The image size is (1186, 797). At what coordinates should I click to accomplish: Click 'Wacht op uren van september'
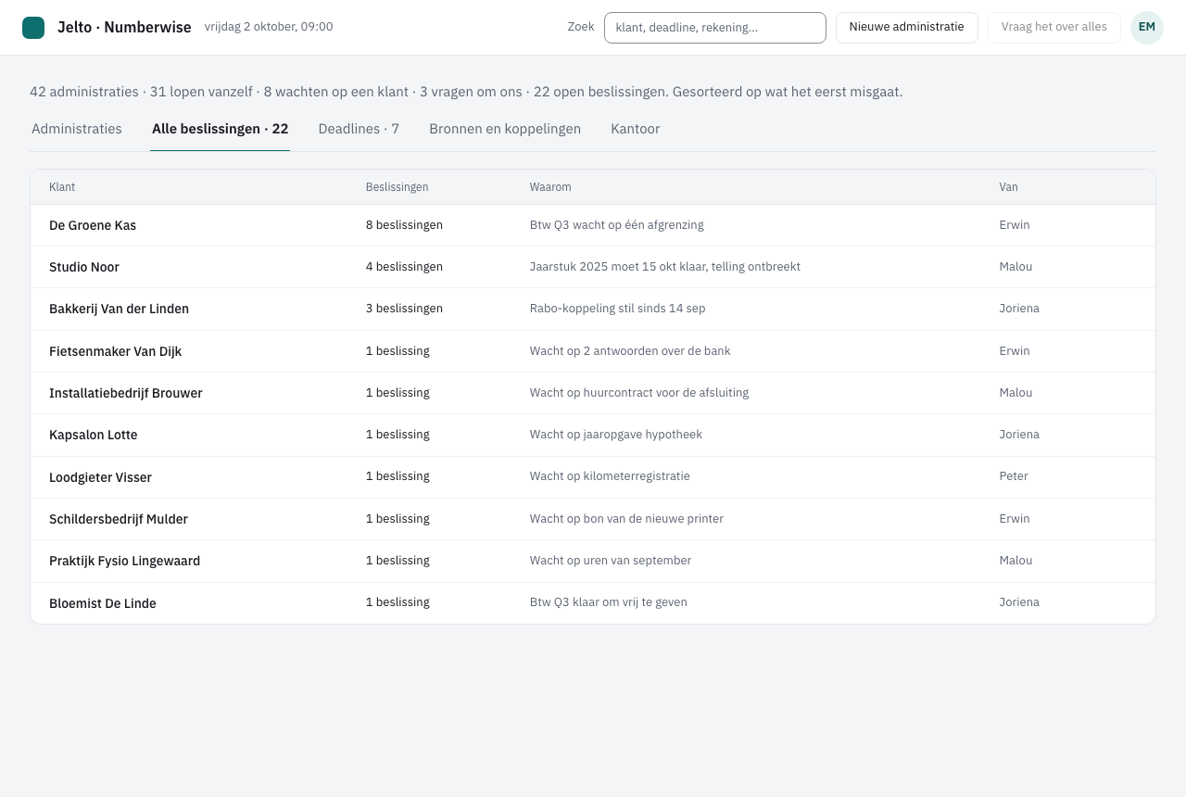click(x=611, y=561)
